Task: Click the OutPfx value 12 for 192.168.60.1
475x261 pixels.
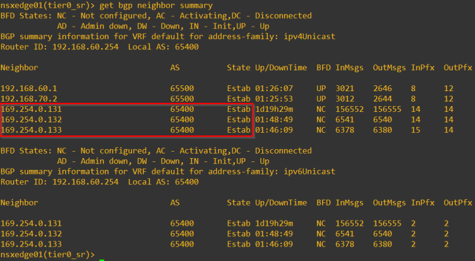Action: (448, 88)
